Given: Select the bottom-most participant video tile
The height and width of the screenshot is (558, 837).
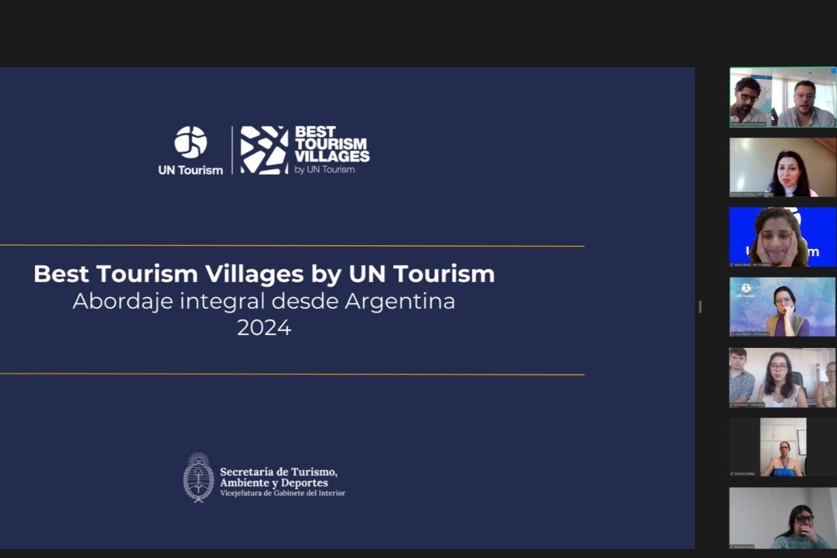Looking at the screenshot, I should (x=782, y=518).
